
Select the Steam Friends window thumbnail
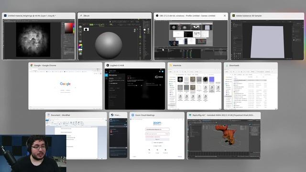[x=118, y=135]
